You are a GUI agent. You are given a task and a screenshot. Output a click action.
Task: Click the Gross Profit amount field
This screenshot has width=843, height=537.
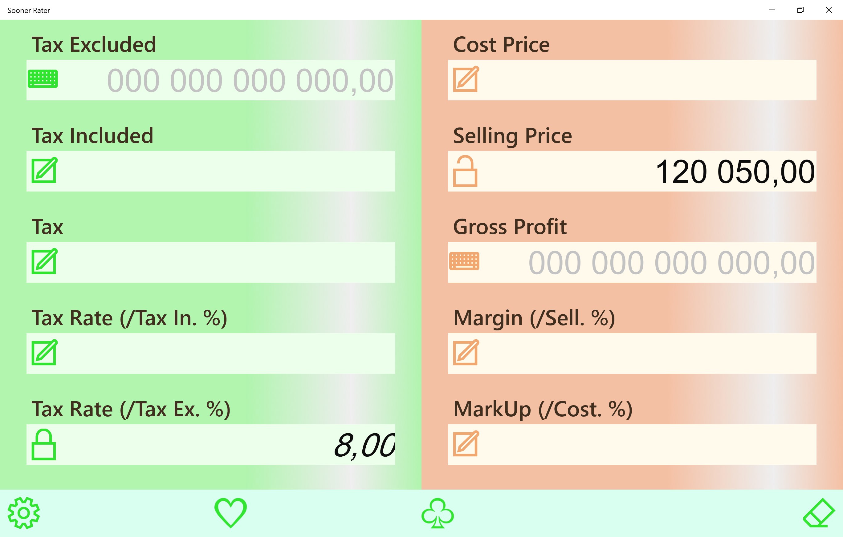coord(671,263)
